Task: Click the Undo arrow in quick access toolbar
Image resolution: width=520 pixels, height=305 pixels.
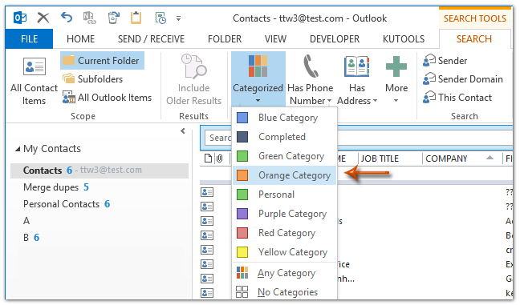Action: (67, 17)
